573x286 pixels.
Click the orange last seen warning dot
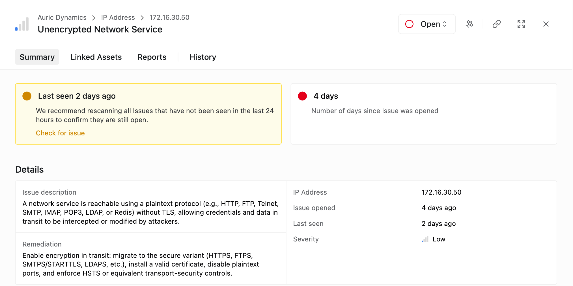click(x=27, y=96)
